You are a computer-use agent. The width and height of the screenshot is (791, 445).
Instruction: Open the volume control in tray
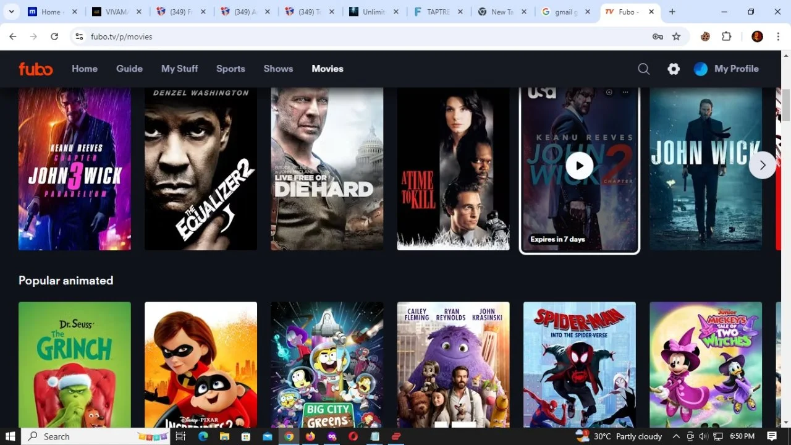(703, 436)
